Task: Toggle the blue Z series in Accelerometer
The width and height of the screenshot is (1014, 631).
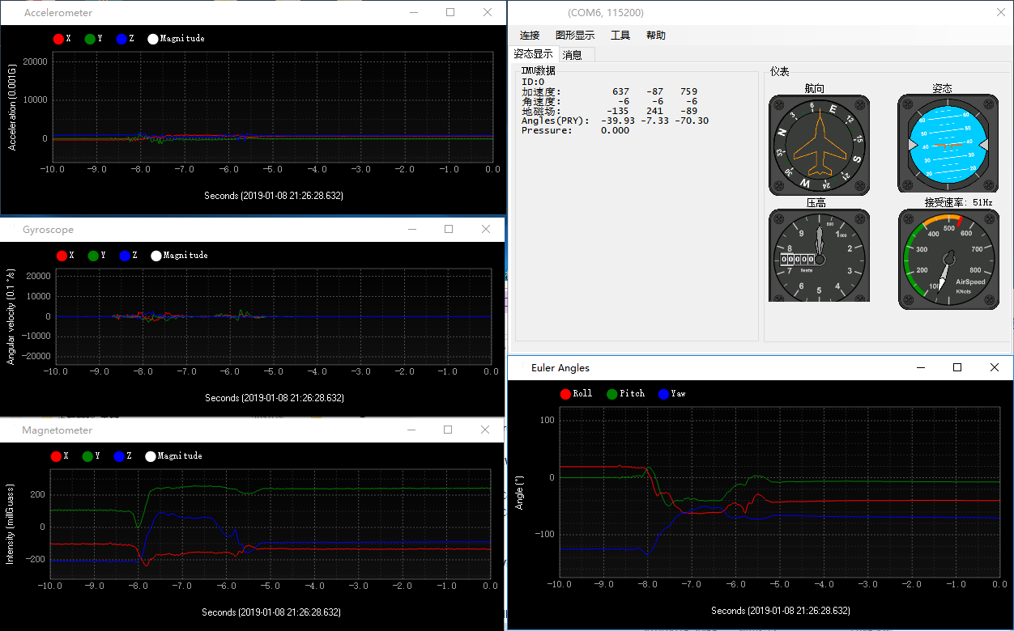Action: point(126,39)
